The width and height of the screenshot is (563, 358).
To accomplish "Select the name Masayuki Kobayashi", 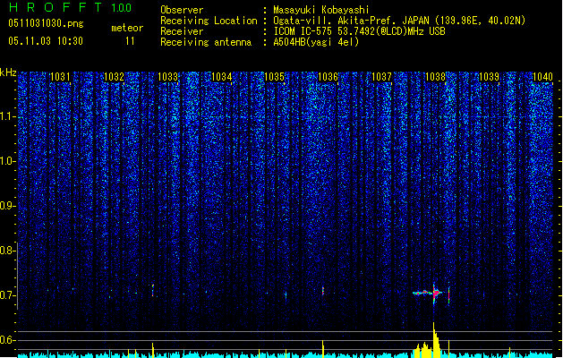I will pyautogui.click(x=320, y=10).
